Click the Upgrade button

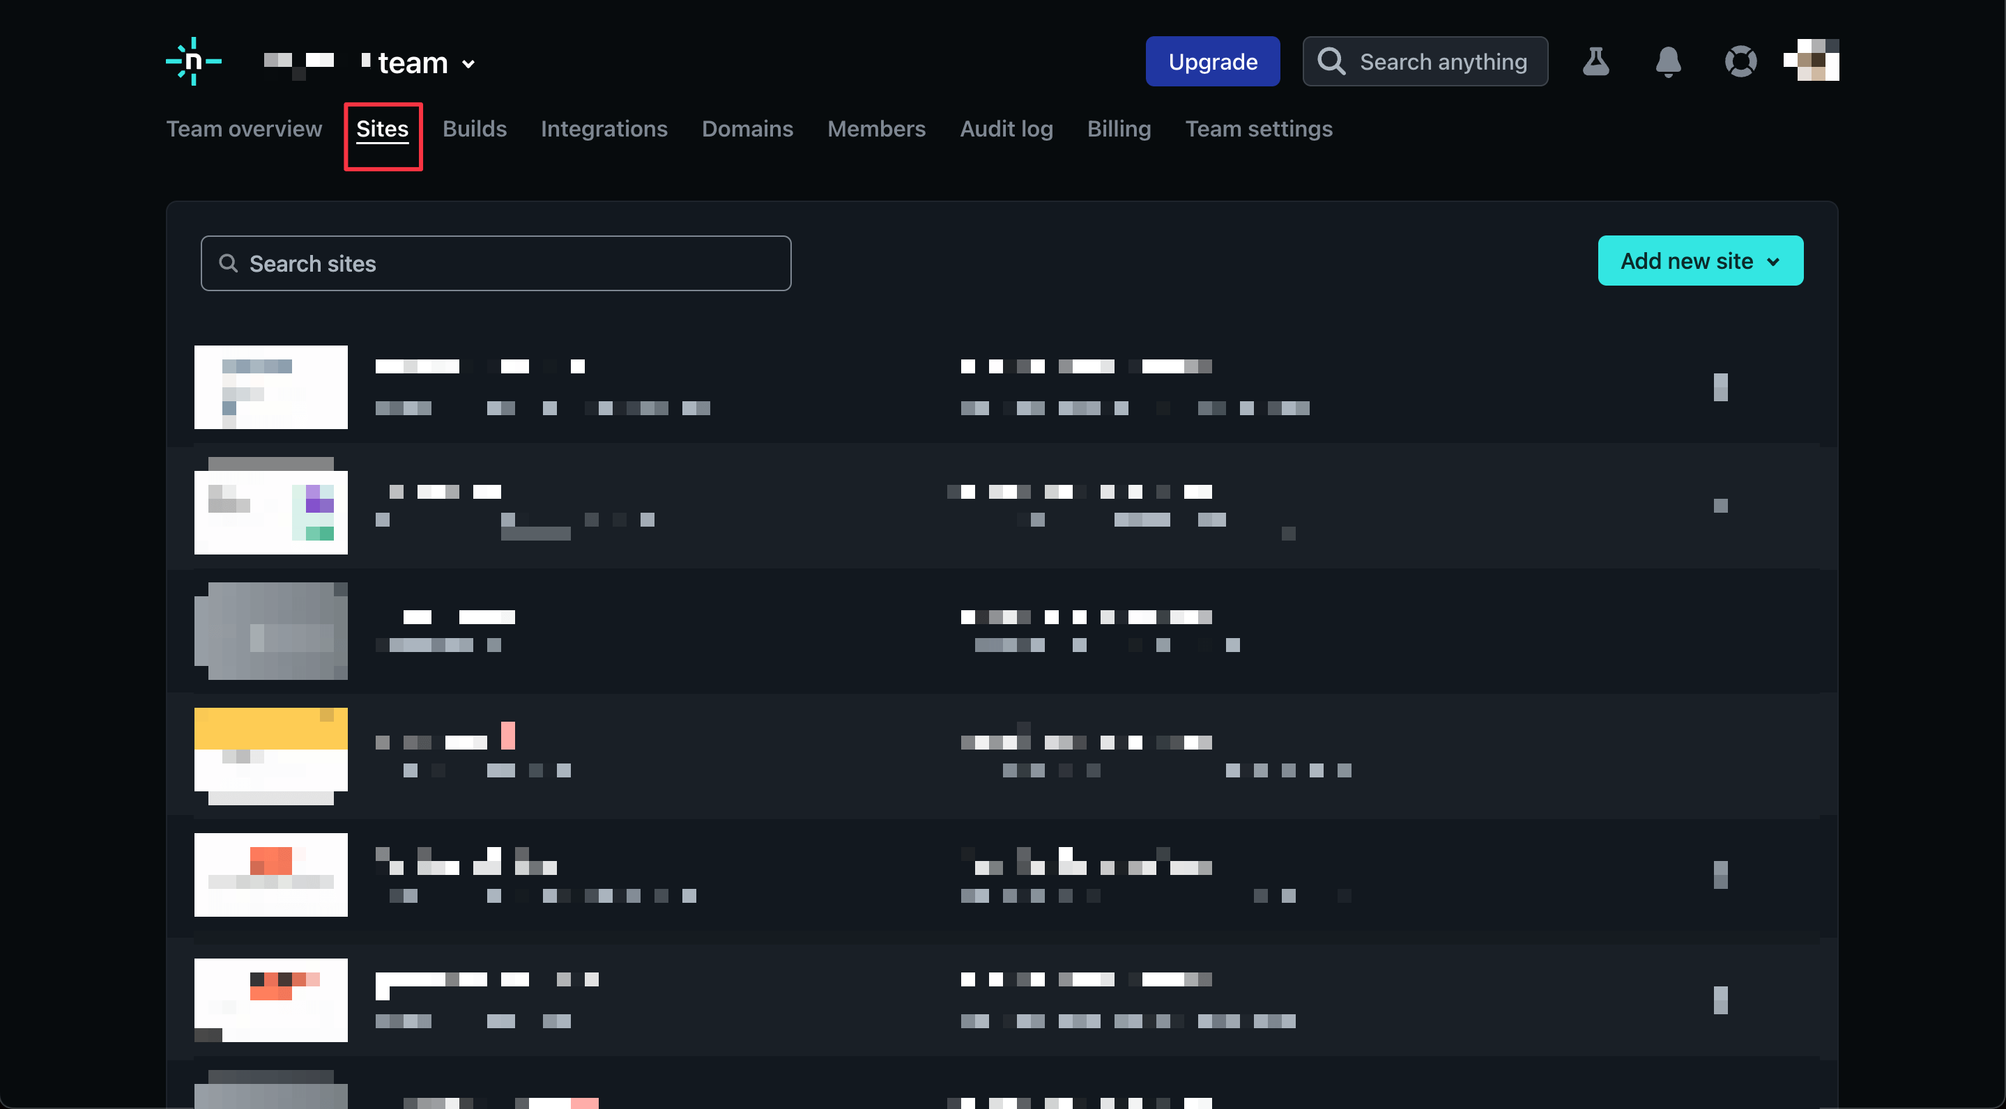[1213, 61]
